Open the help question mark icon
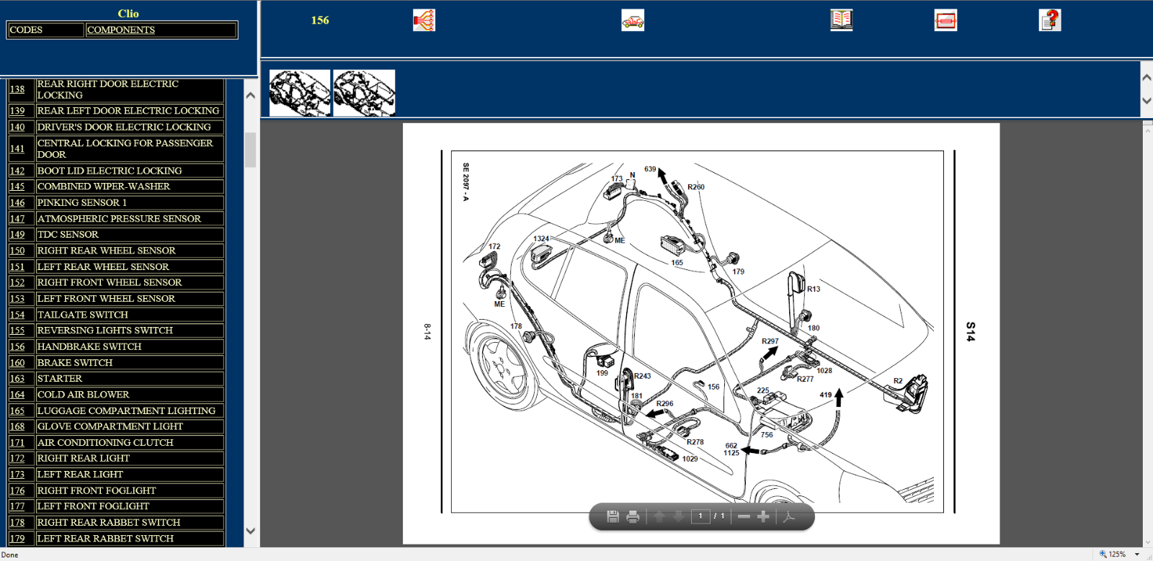The image size is (1153, 561). [x=1050, y=20]
